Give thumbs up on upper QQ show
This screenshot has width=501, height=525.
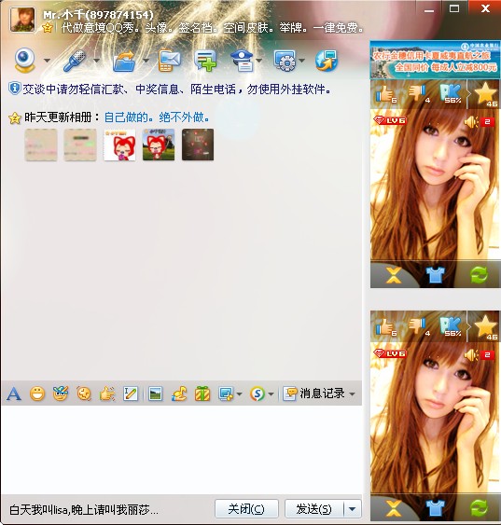coord(385,94)
